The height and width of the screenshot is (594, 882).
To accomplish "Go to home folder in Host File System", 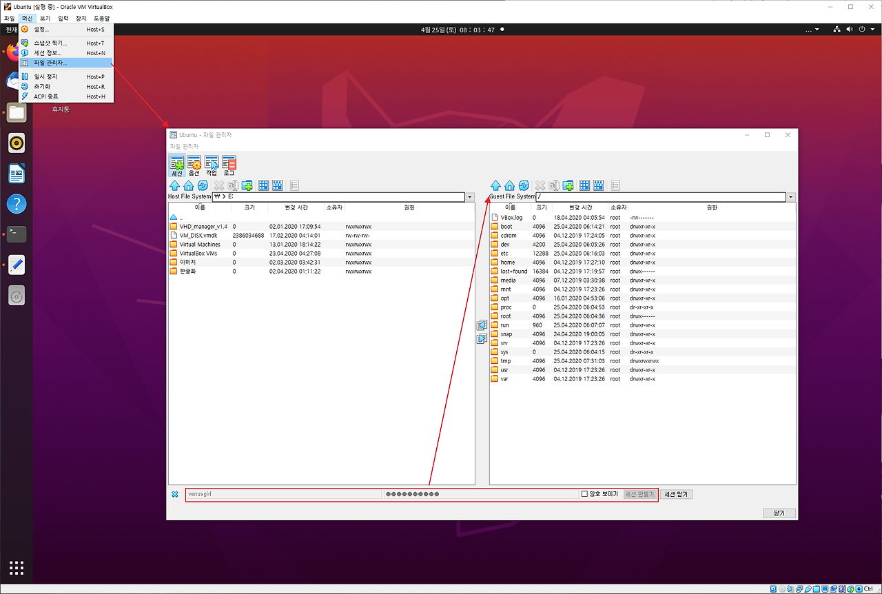I will tap(188, 185).
